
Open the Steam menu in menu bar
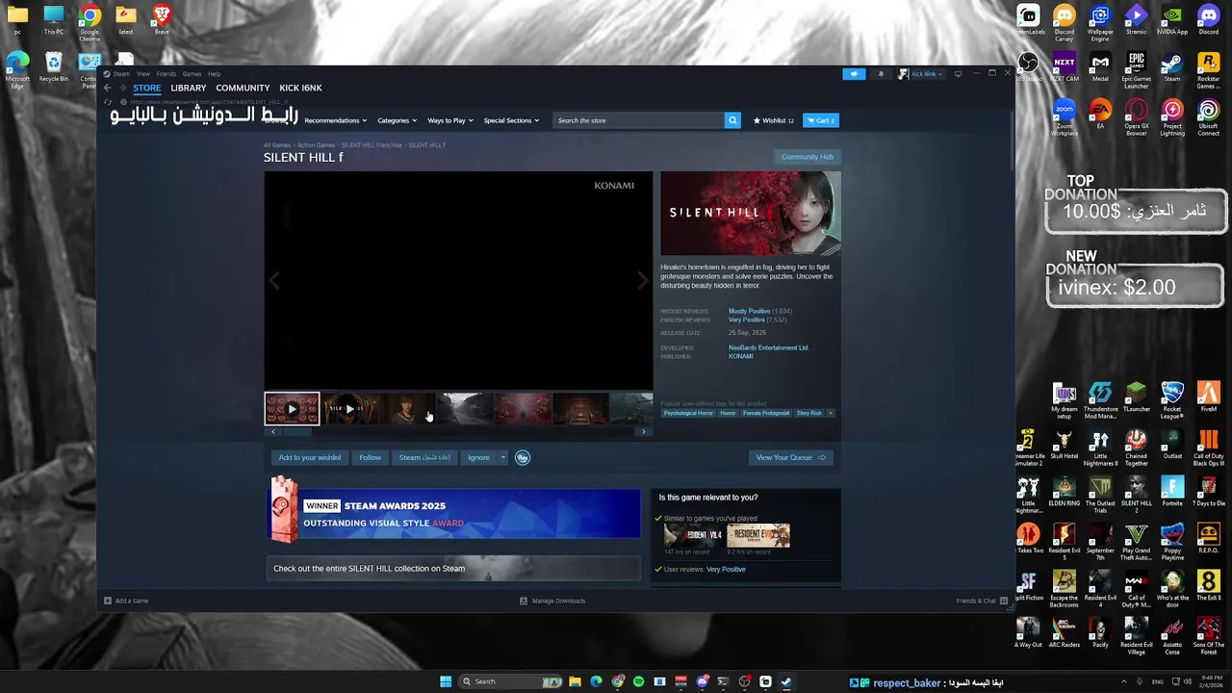pos(121,74)
